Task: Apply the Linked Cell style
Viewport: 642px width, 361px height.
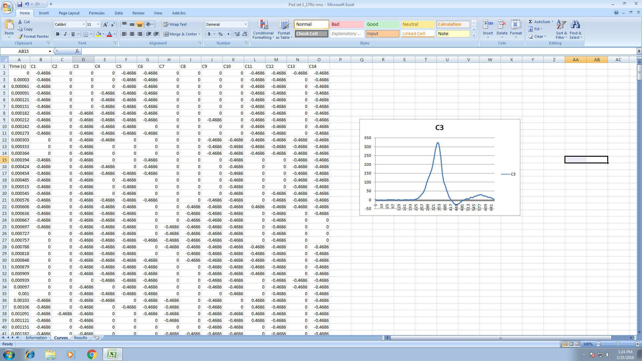Action: pyautogui.click(x=418, y=34)
